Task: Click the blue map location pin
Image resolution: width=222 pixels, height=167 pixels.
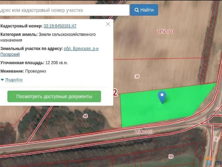Action: [x=162, y=97]
